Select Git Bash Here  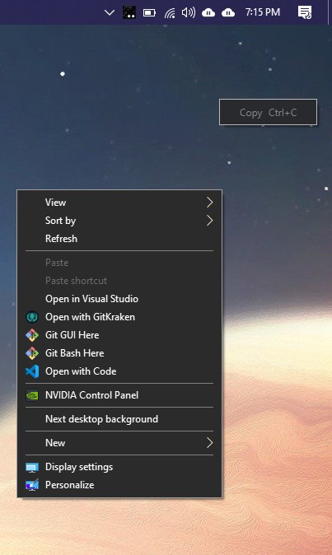(119, 353)
